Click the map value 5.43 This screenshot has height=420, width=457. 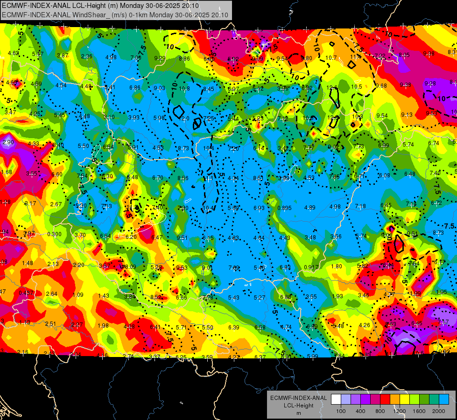pyautogui.click(x=234, y=297)
